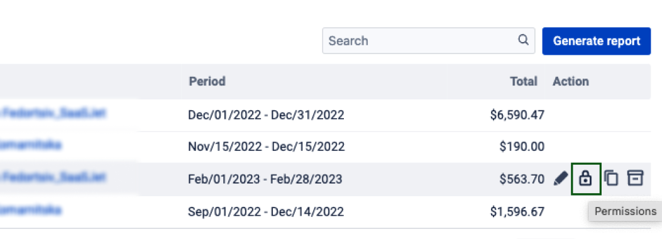This screenshot has width=662, height=239.
Task: Sort by the Total column header
Action: [x=524, y=81]
